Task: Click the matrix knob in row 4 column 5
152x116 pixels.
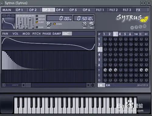Action: click(126, 55)
